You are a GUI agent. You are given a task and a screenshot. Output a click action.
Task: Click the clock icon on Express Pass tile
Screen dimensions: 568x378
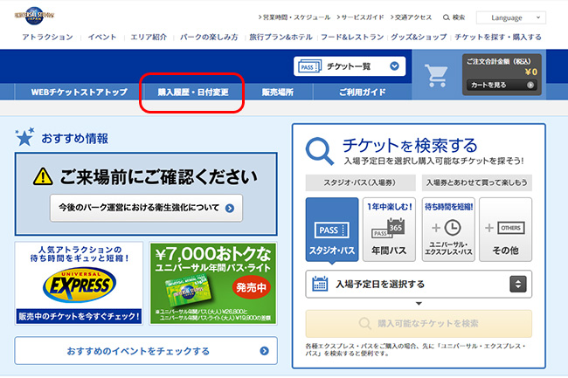(x=453, y=228)
